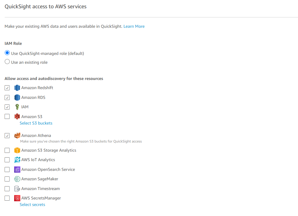This screenshot has width=298, height=216.
Task: Uncheck the Amazon Redshift checkbox
Action: 7,88
